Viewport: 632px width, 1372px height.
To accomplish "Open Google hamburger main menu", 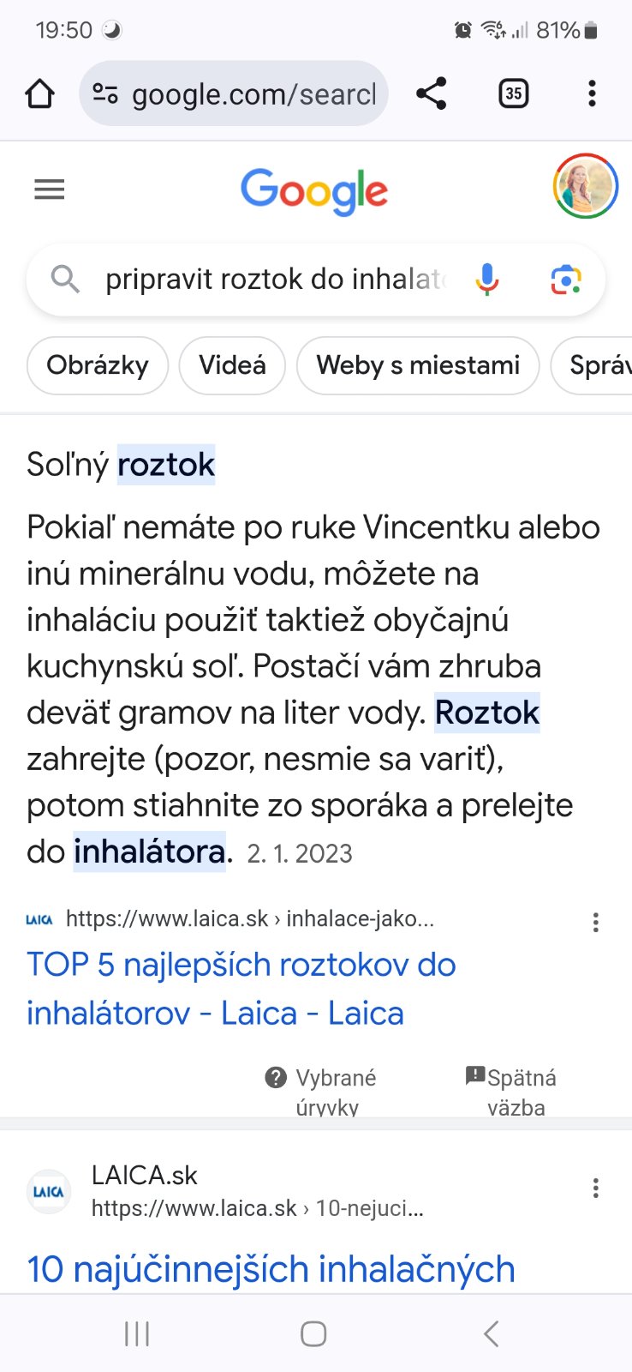I will (50, 190).
